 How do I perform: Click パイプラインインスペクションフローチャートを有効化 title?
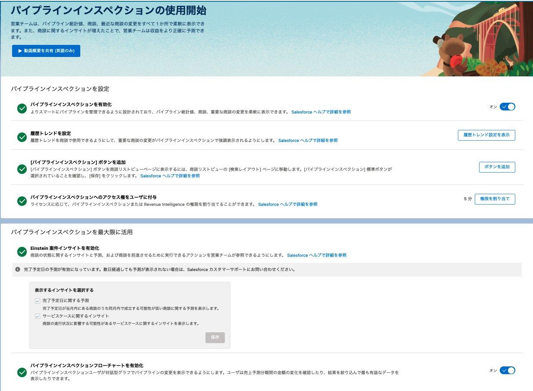tap(87, 365)
